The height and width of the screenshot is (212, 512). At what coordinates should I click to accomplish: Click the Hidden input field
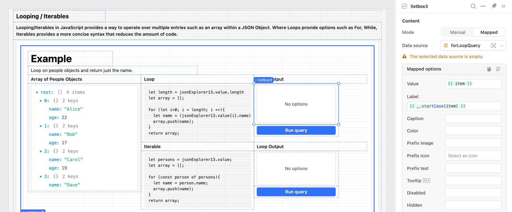pos(473,205)
